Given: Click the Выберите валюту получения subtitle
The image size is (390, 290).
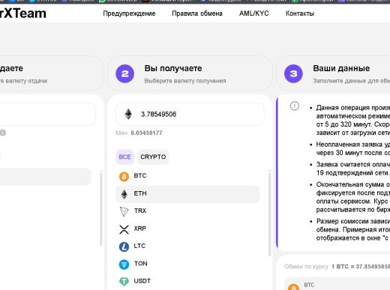Looking at the screenshot, I should [185, 81].
